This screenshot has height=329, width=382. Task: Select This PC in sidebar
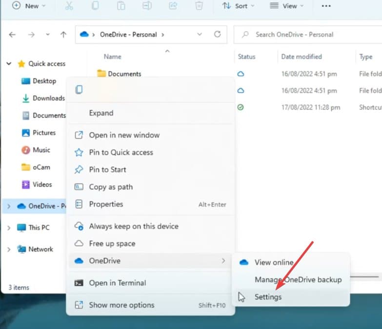coord(33,228)
